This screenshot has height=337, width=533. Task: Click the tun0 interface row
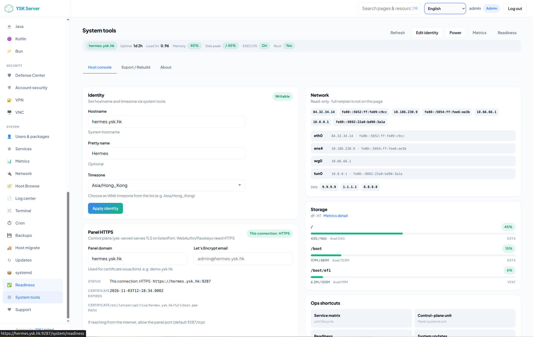click(413, 174)
